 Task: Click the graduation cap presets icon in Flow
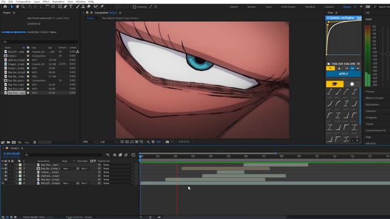point(335,84)
